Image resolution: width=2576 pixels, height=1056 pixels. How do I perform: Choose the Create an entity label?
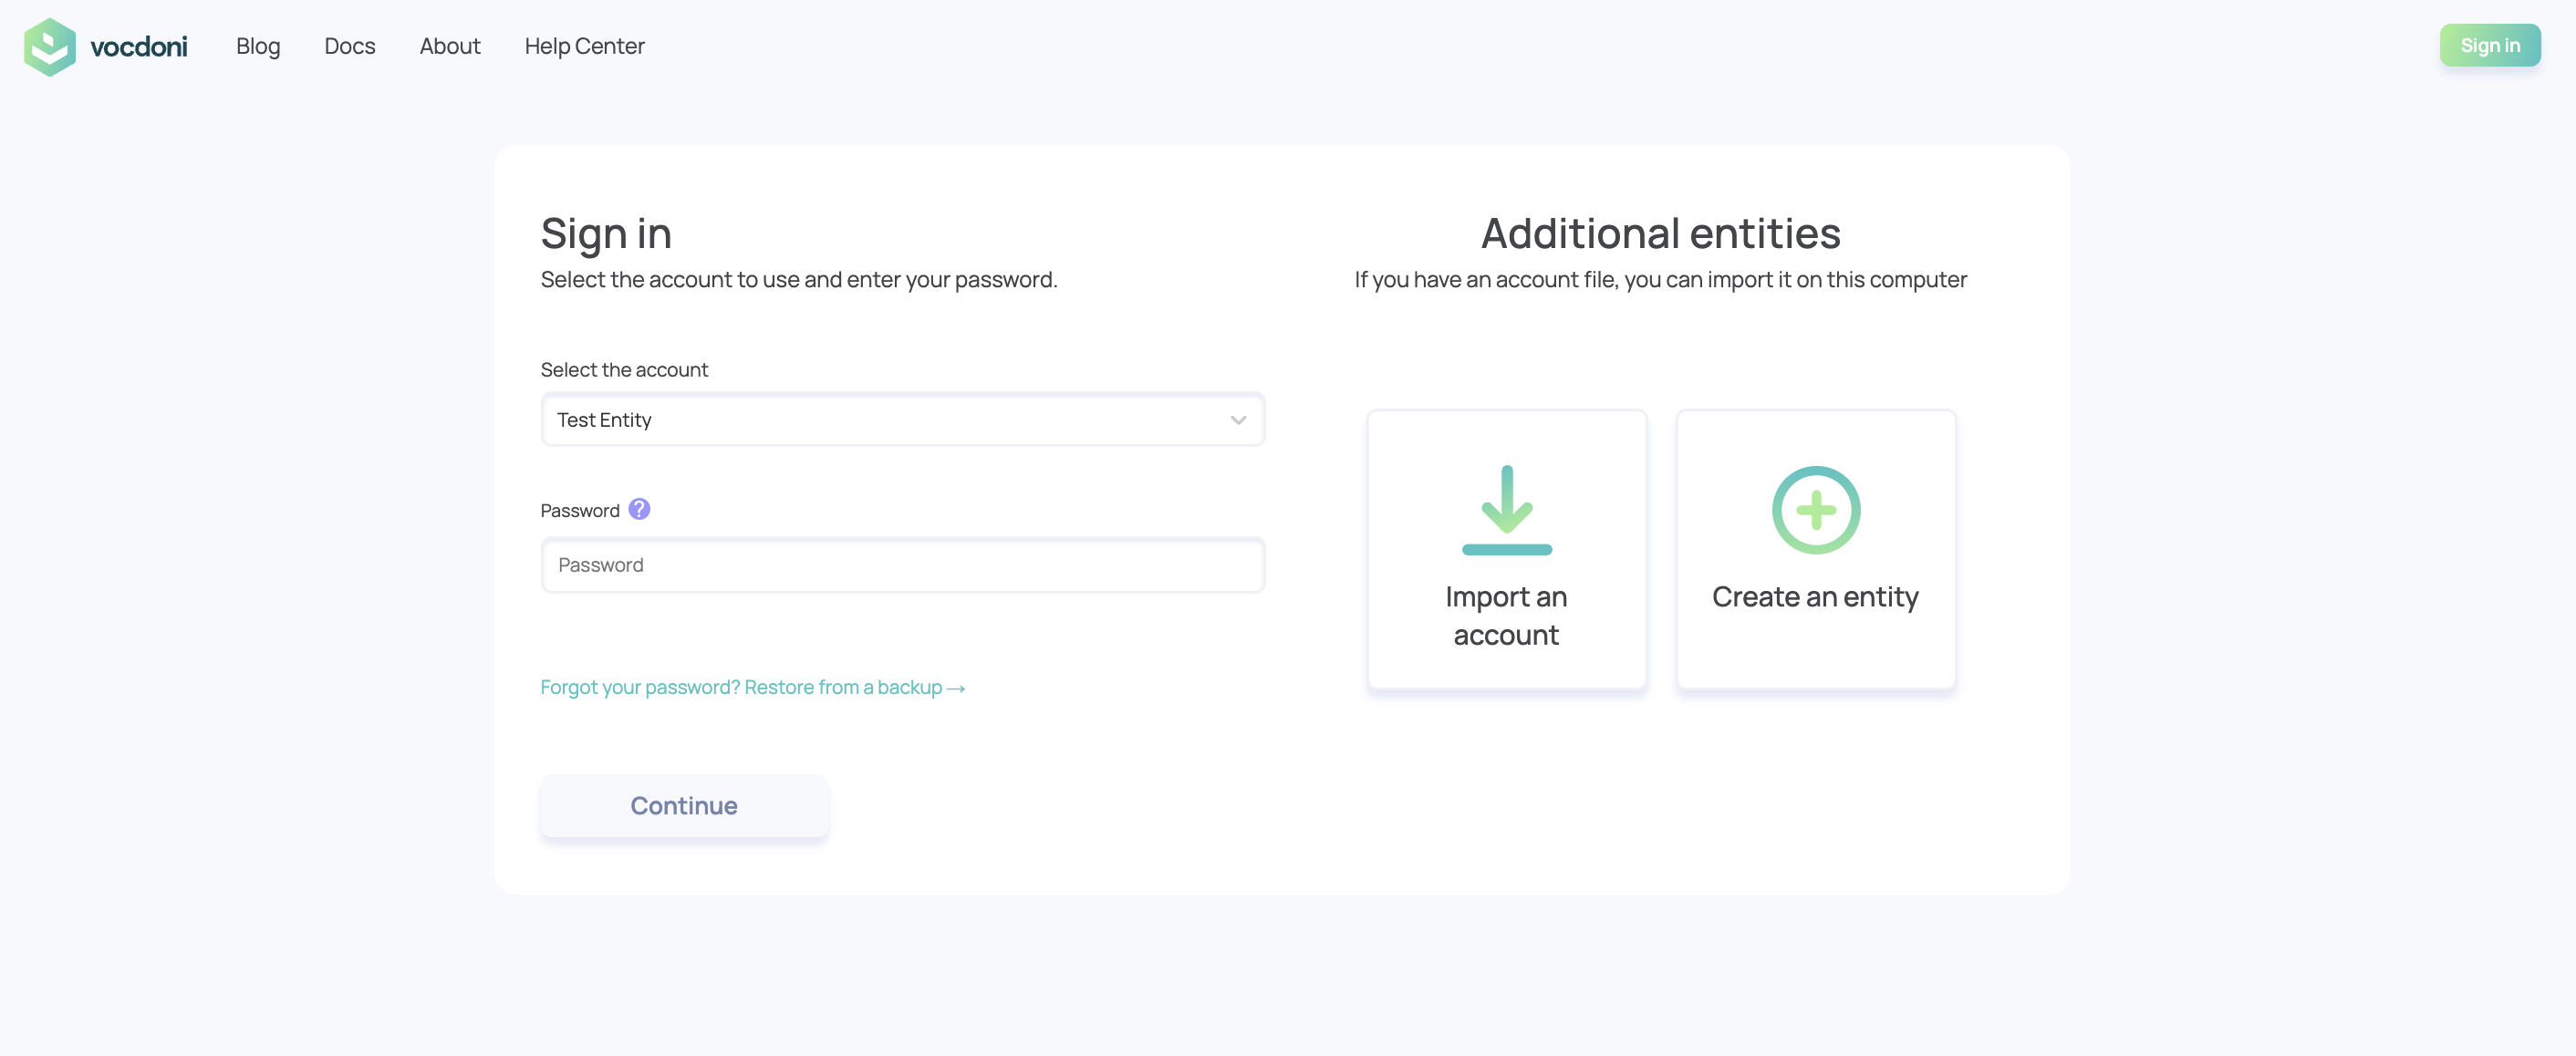(1816, 597)
